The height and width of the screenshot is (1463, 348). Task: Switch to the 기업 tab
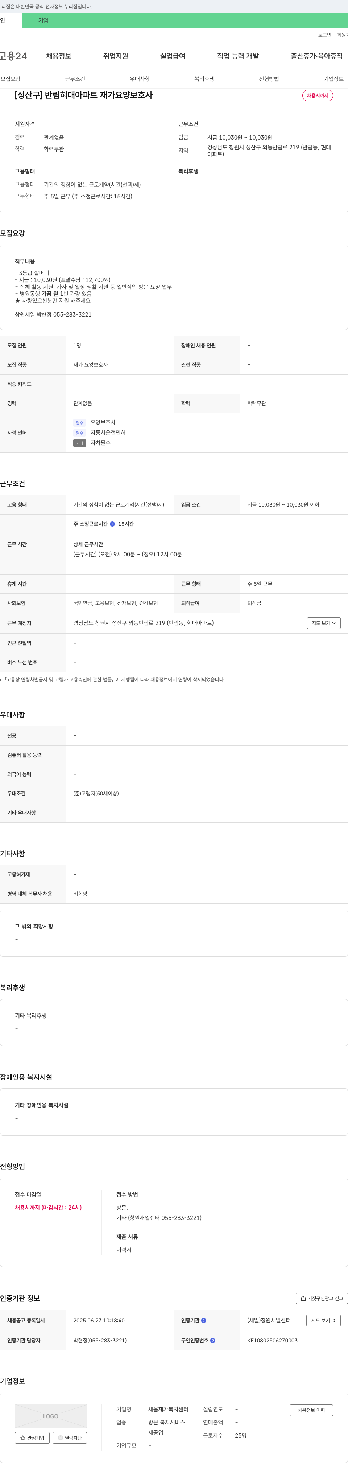pos(43,20)
